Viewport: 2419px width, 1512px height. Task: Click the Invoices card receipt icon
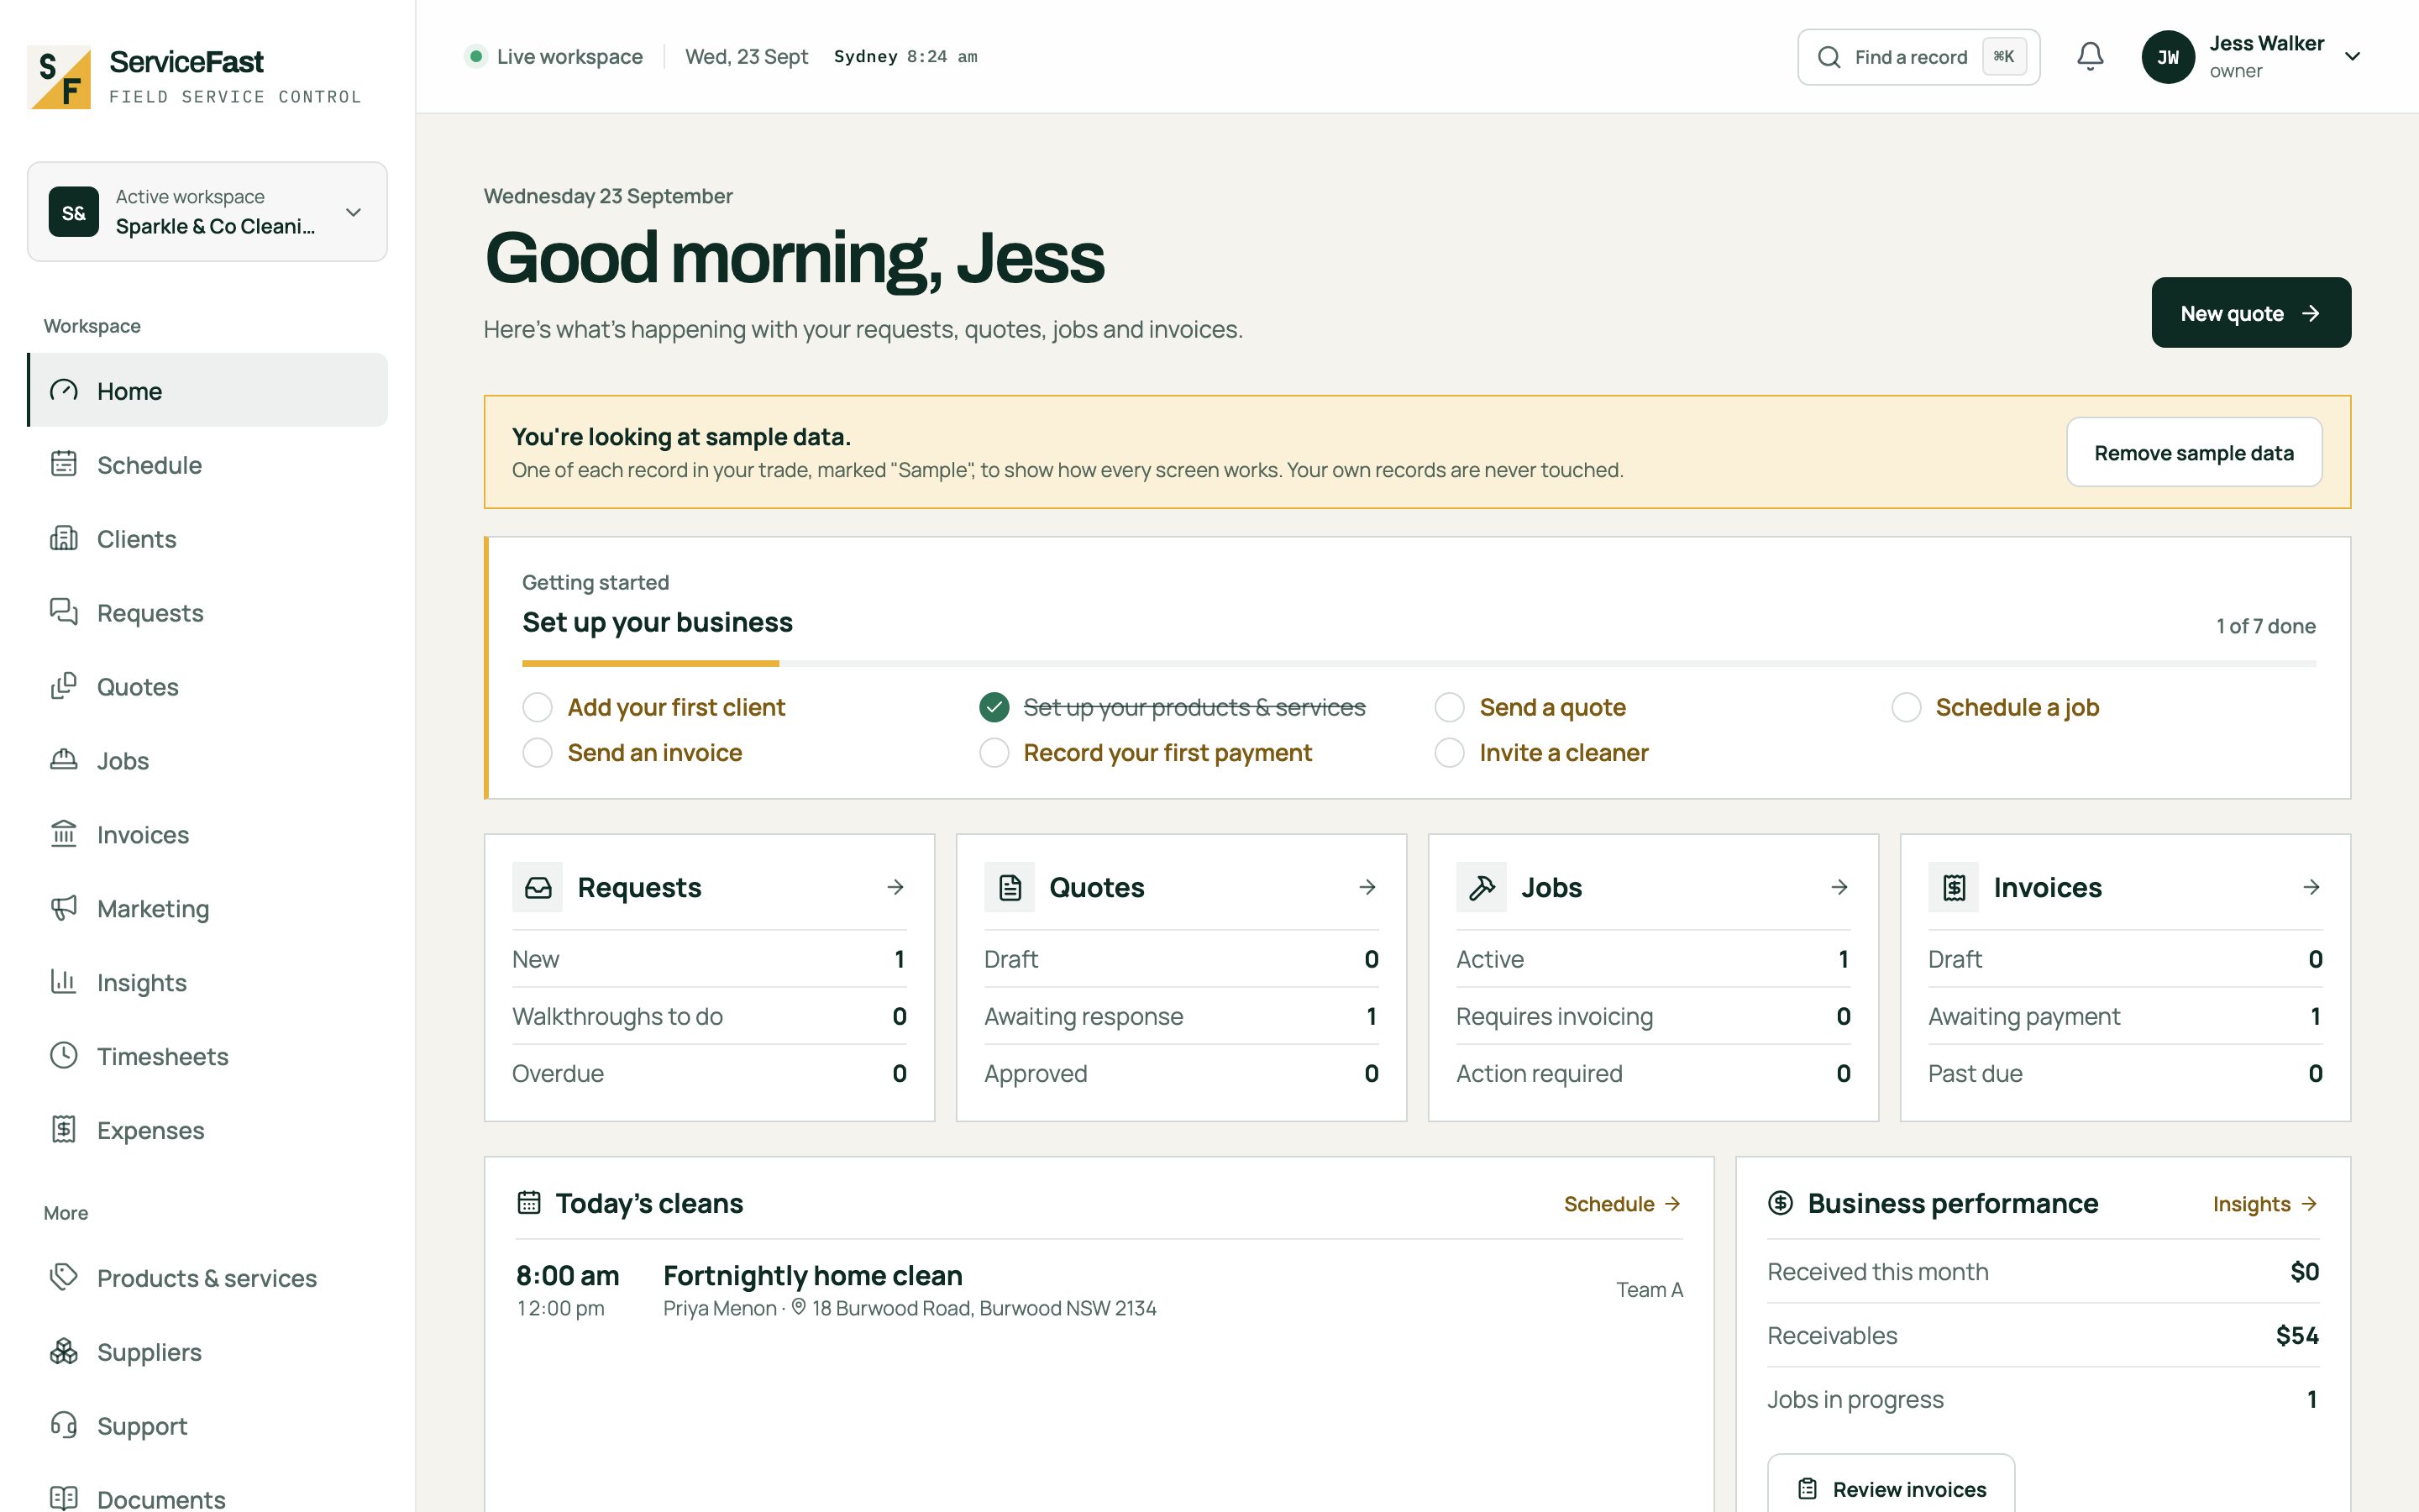click(1953, 887)
